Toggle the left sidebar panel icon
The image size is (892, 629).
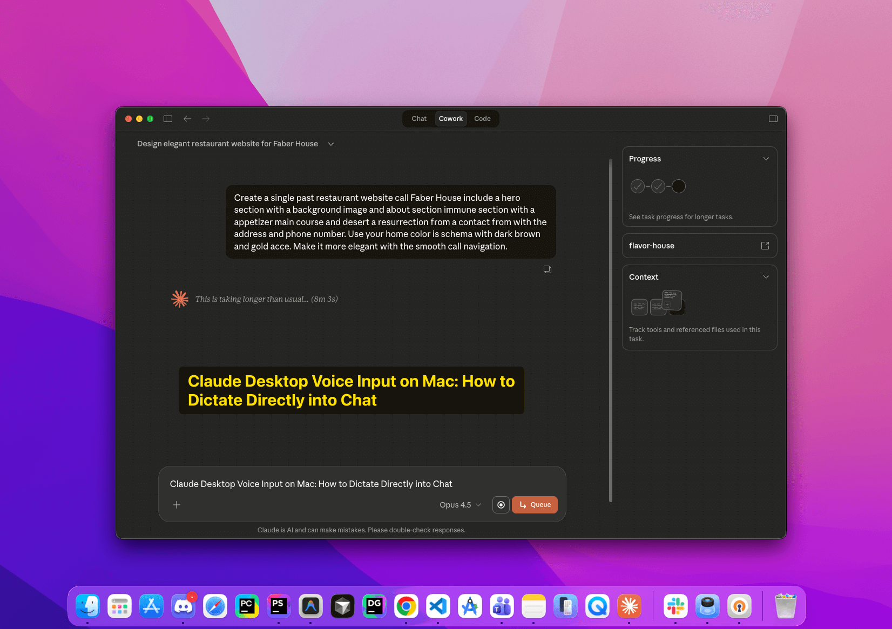pos(167,119)
